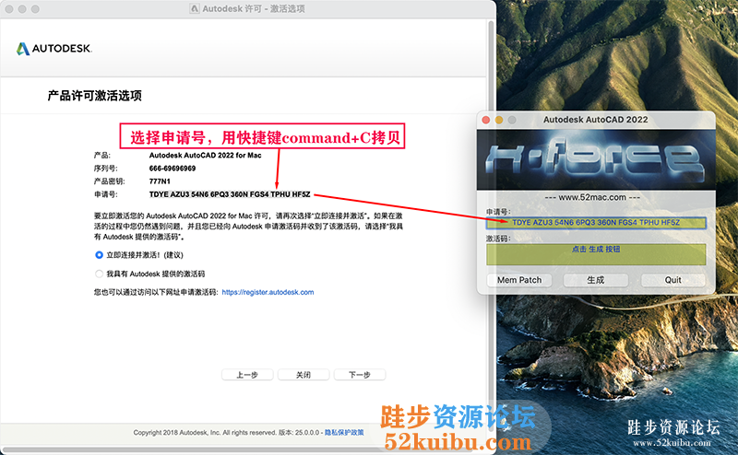This screenshot has width=738, height=455.
Task: Click the Mem Patch button in keygen
Action: tap(519, 280)
